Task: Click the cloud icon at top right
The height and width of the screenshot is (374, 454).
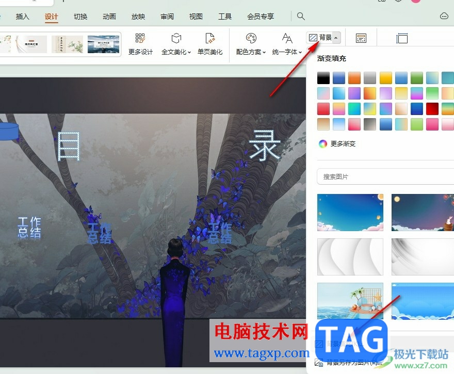Action: (444, 16)
